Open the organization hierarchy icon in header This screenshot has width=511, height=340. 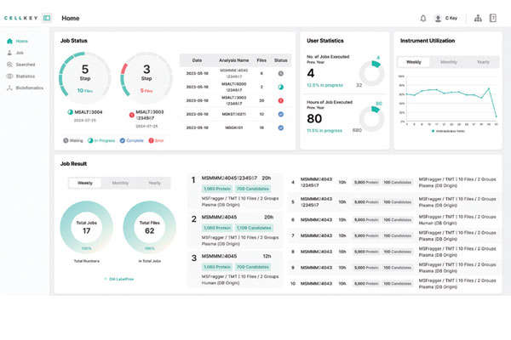[x=477, y=18]
